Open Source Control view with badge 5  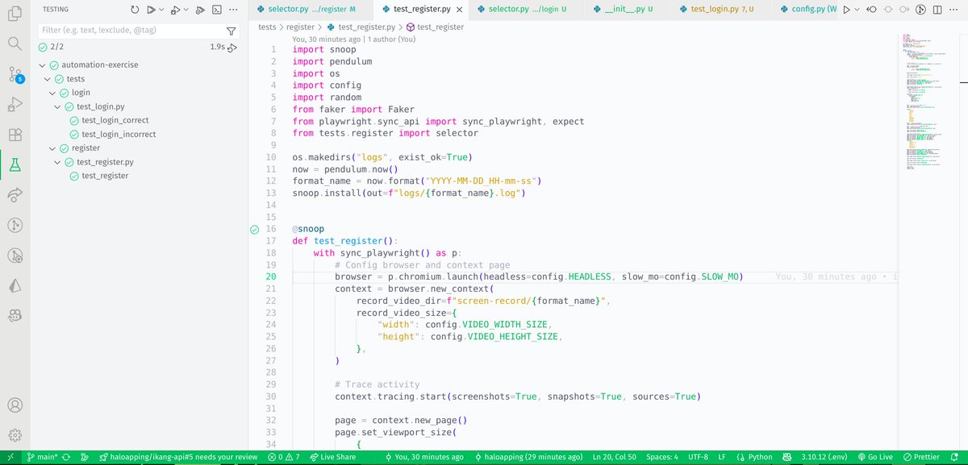pyautogui.click(x=15, y=74)
